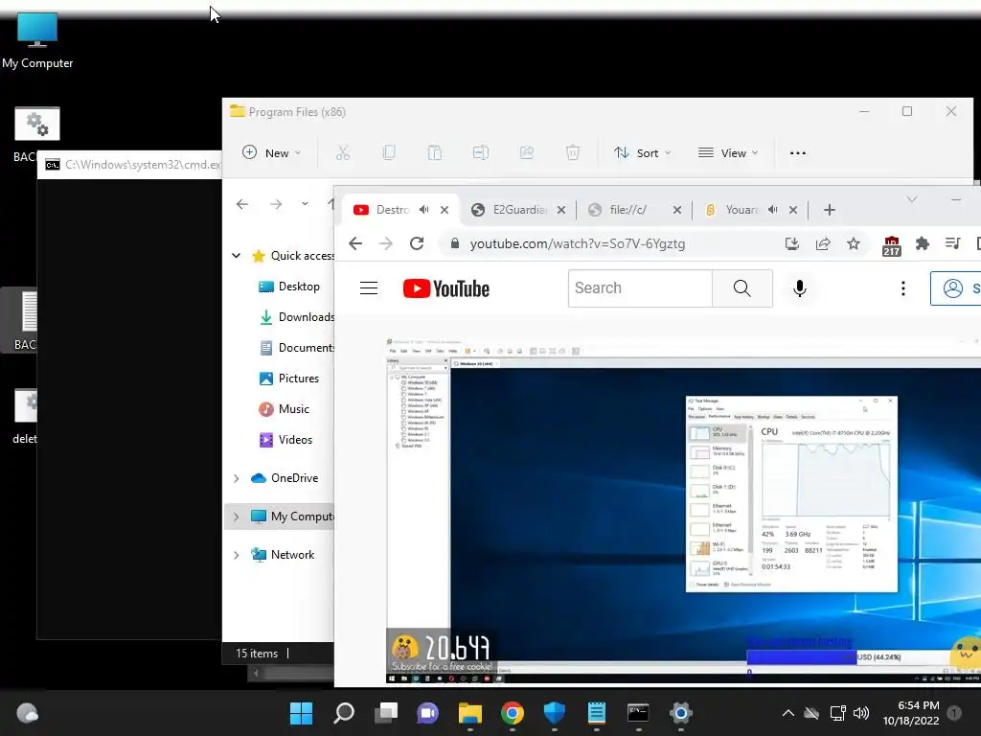Viewport: 981px width, 736px height.
Task: Open Settings gear in the taskbar
Action: click(680, 713)
